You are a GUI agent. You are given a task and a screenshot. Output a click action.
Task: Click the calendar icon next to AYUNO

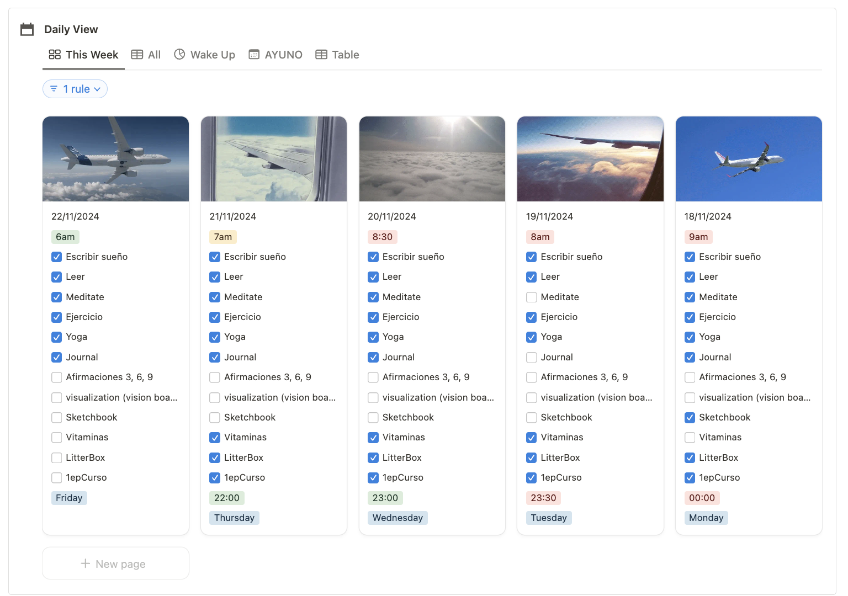click(254, 54)
